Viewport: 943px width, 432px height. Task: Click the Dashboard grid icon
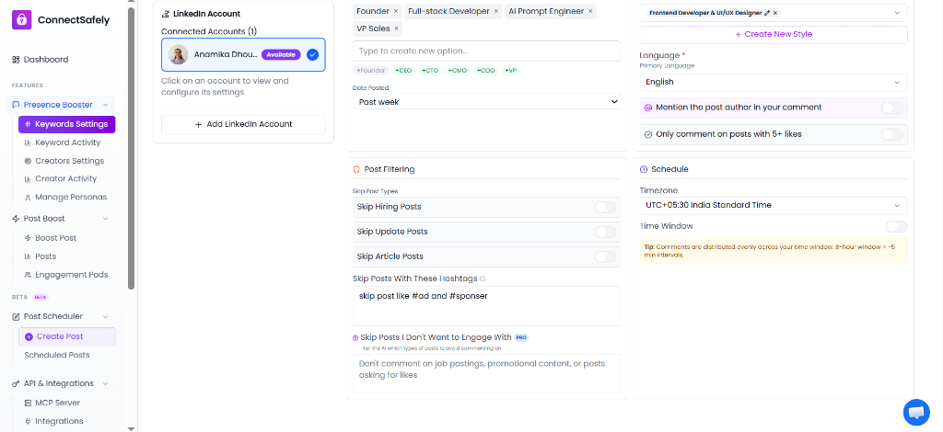pyautogui.click(x=16, y=60)
